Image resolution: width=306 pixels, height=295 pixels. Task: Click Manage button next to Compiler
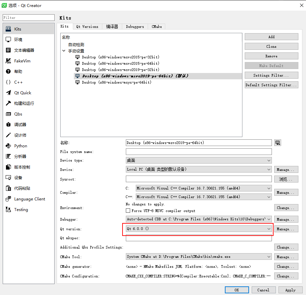[x=286, y=192]
